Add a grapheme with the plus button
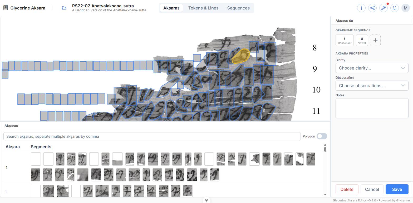This screenshot has width=413, height=203. (375, 40)
